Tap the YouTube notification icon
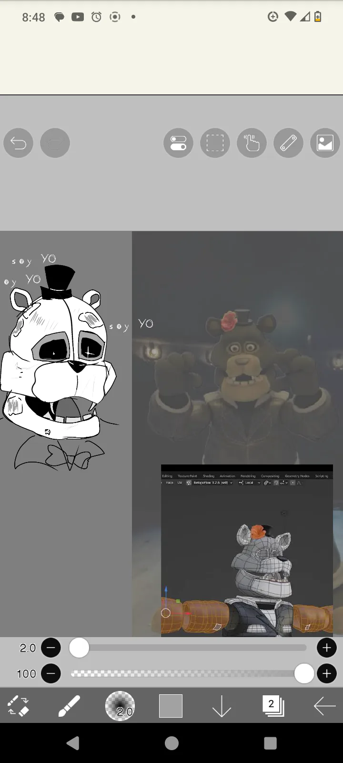 (x=78, y=17)
